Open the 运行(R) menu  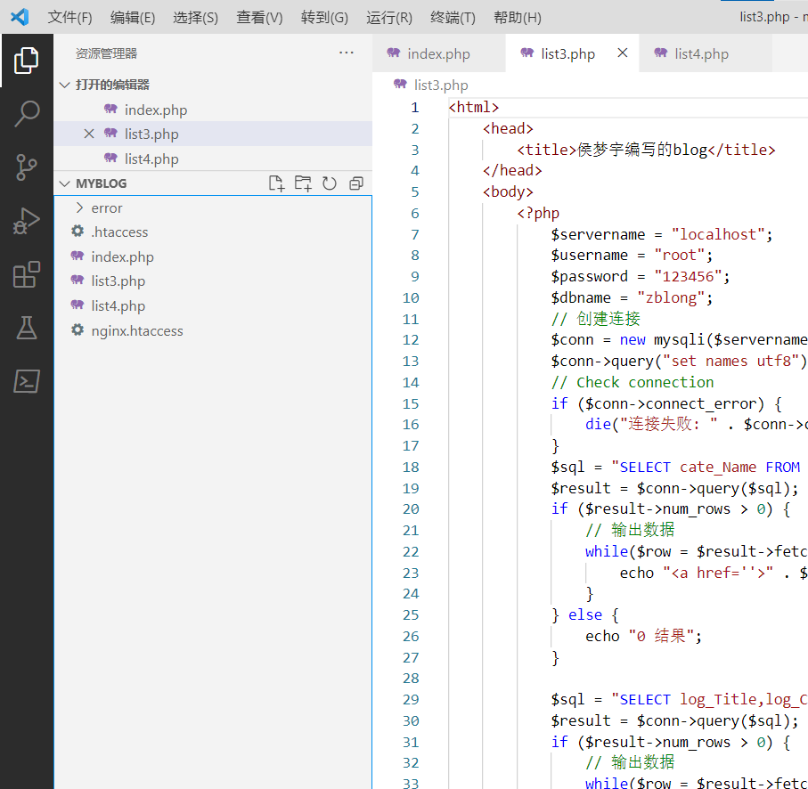click(389, 18)
